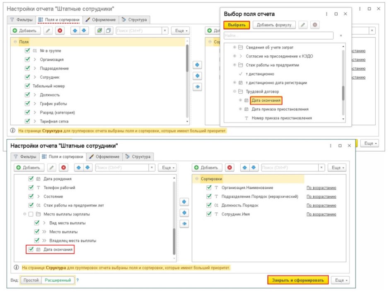Click the red delete icon in lower window fields toolbar

[x=63, y=168]
